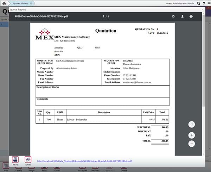
Task: Open the localhost report PDF link
Action: pos(84,161)
